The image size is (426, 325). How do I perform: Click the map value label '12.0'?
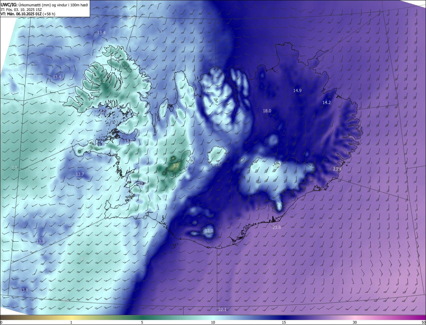209,231
